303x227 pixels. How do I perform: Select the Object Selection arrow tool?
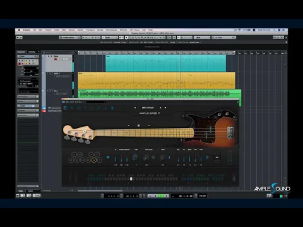(126, 38)
